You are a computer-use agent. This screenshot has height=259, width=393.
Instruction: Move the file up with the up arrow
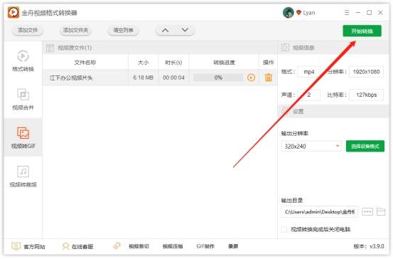click(165, 31)
